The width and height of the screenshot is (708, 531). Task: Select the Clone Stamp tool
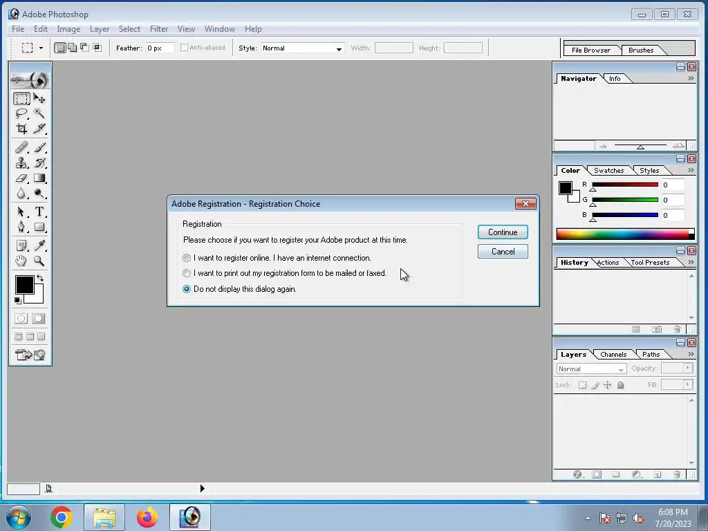pyautogui.click(x=21, y=162)
